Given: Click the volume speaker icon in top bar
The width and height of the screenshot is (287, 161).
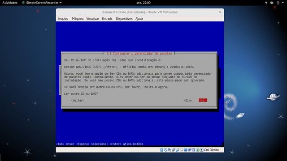Looking at the screenshot, I should pyautogui.click(x=272, y=3).
